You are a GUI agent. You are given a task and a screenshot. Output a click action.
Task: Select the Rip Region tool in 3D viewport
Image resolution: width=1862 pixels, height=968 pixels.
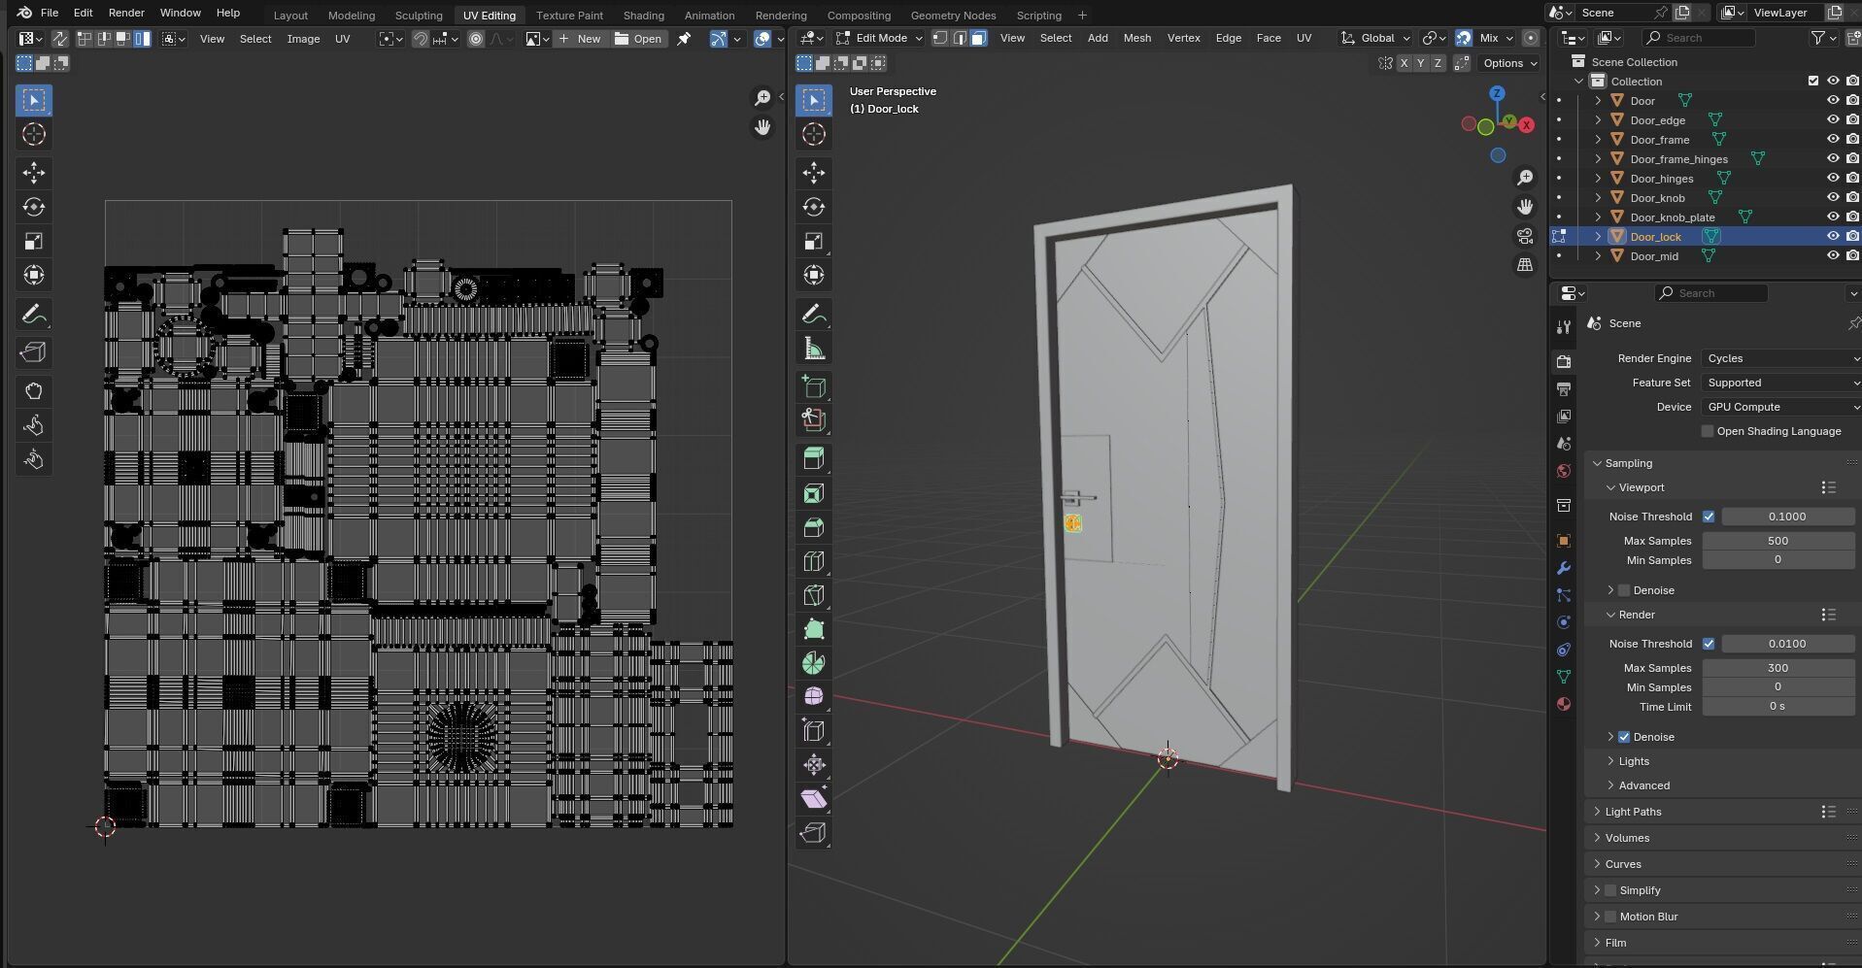pos(814,833)
